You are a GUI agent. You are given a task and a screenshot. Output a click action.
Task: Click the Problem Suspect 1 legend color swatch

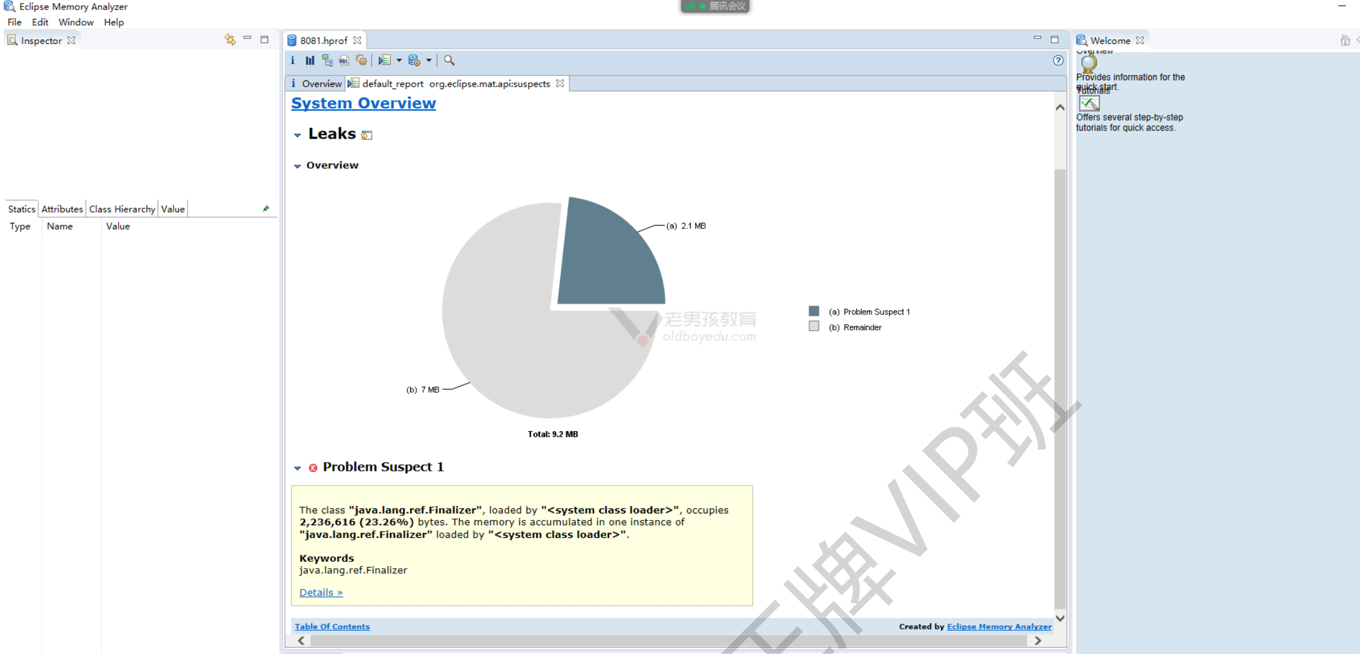click(814, 311)
